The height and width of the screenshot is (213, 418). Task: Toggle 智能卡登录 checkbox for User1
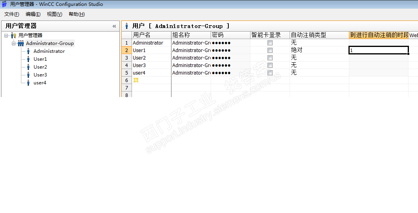[x=270, y=50]
